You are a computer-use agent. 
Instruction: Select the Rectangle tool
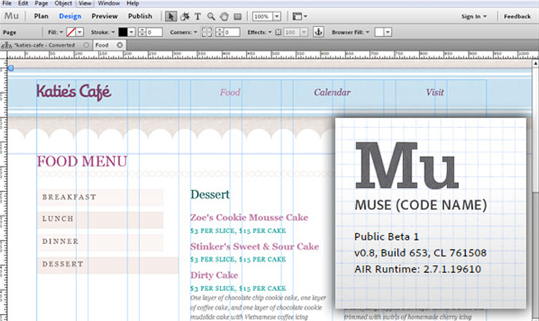point(237,16)
